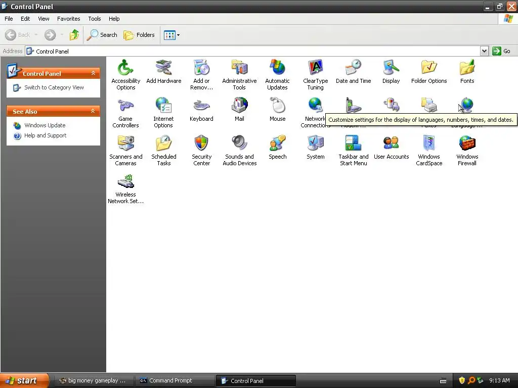Switch to Command Prompt taskbar button
518x388 pixels.
coord(176,381)
